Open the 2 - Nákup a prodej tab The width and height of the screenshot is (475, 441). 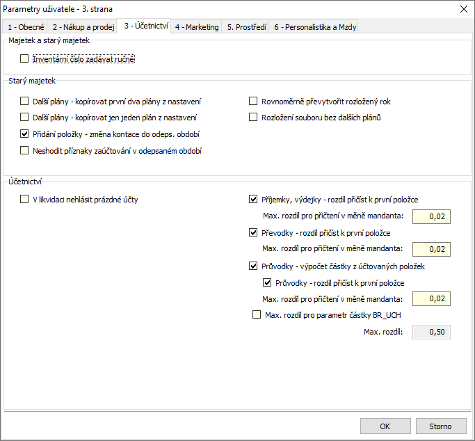tap(83, 27)
